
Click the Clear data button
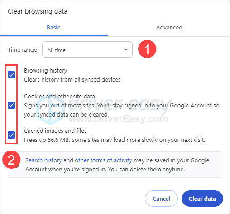[x=202, y=199]
